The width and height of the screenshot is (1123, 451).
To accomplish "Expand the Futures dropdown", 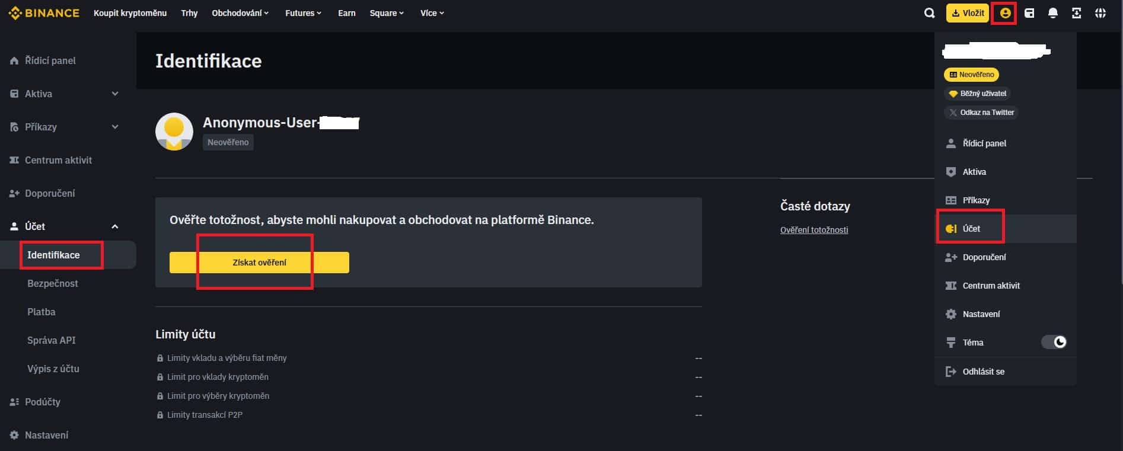I will [x=304, y=13].
